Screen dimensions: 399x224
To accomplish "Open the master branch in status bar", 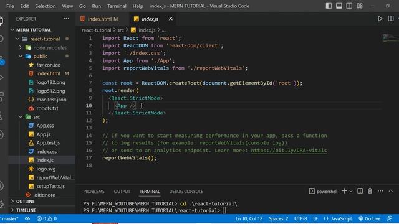I will tap(9, 218).
